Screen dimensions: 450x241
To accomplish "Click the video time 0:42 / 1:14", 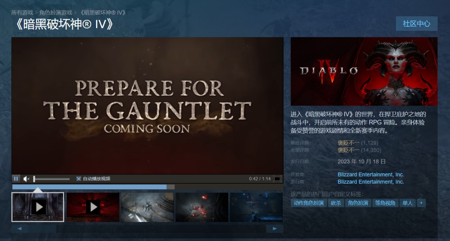I will tap(260, 179).
